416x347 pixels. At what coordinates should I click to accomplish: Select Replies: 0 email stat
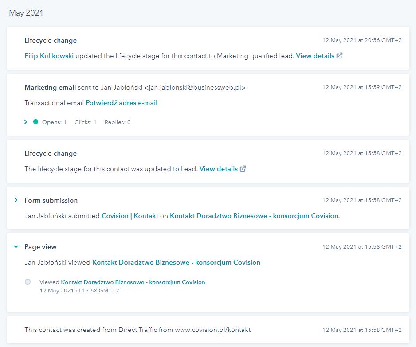pyautogui.click(x=118, y=122)
